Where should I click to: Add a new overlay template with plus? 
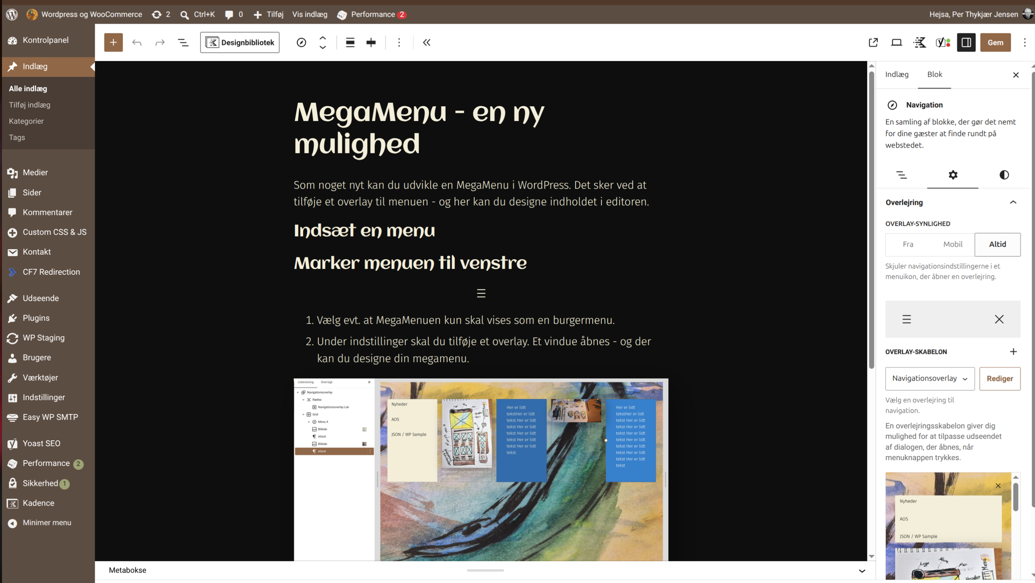[x=1013, y=351]
